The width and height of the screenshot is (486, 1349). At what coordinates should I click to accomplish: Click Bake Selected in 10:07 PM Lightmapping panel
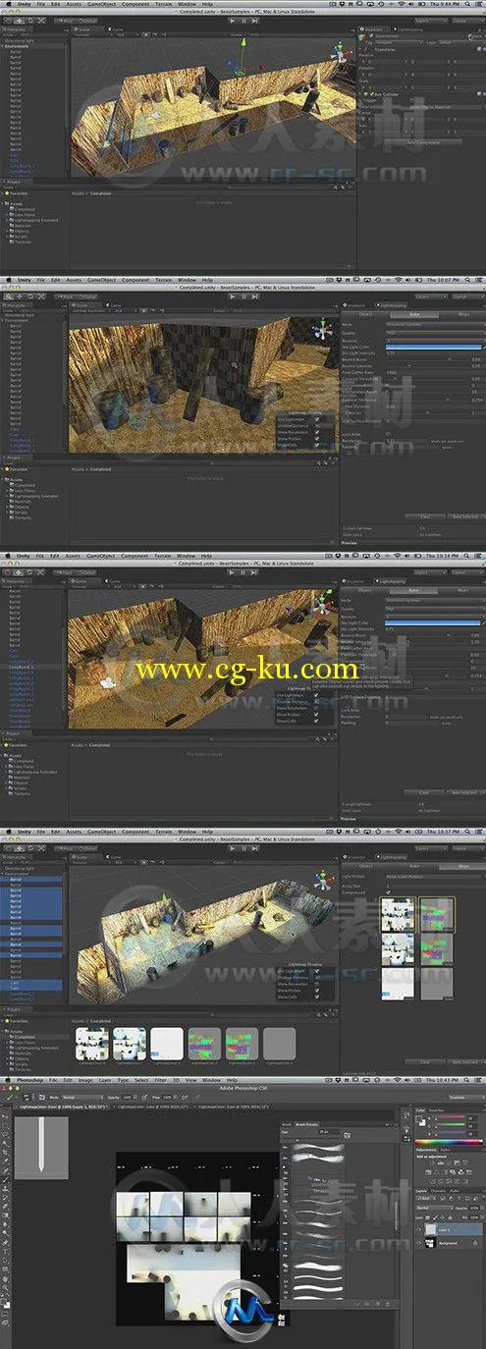(x=466, y=516)
